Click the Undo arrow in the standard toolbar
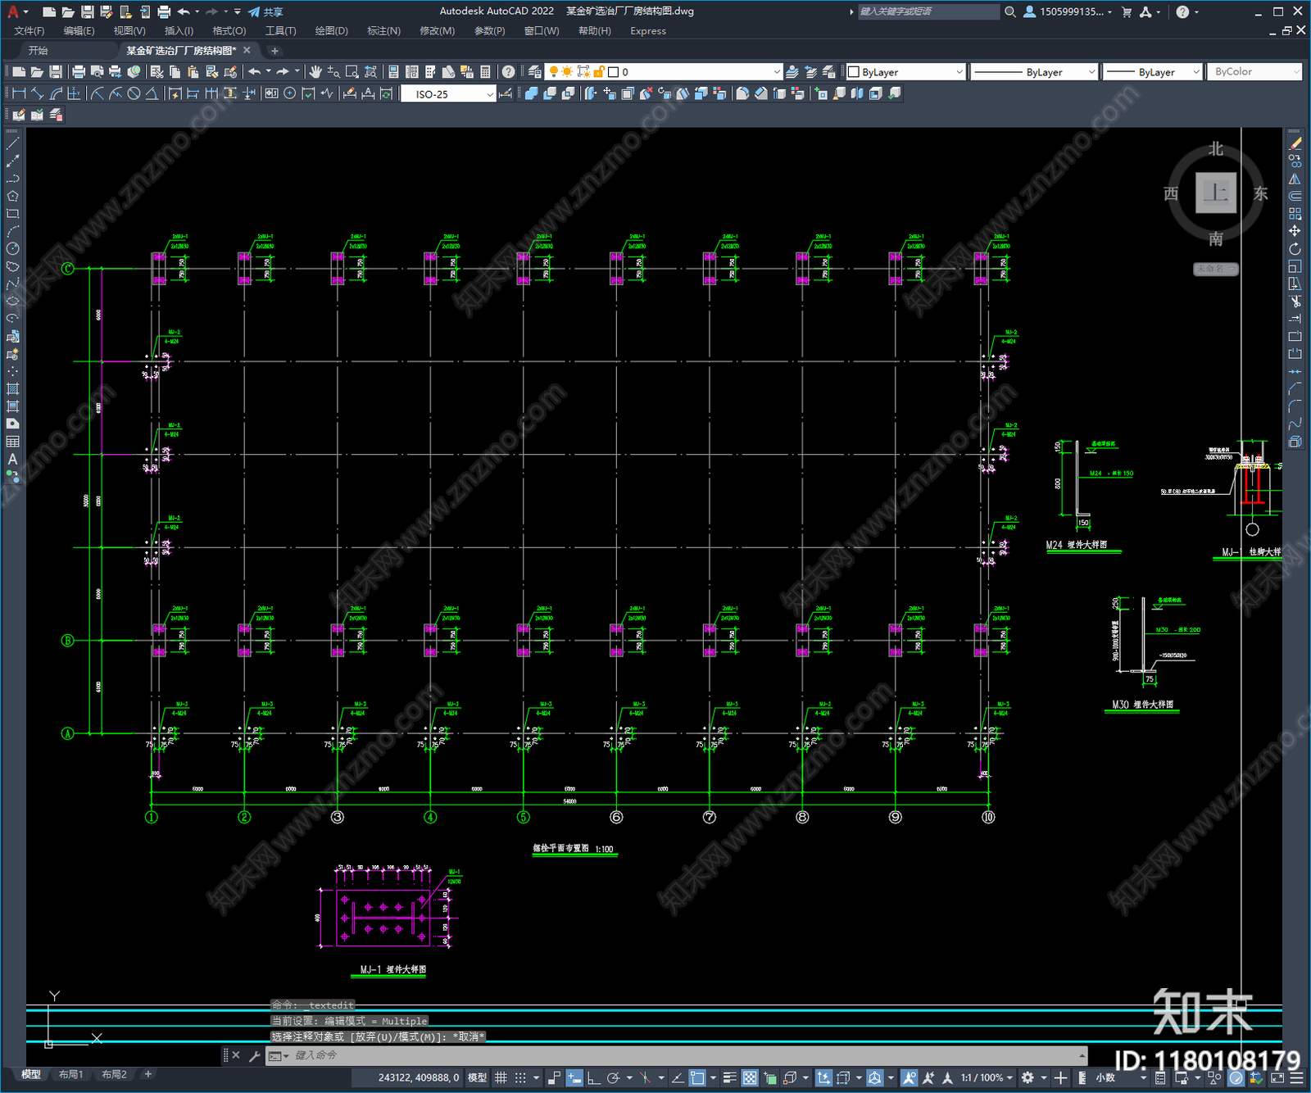 [x=255, y=72]
